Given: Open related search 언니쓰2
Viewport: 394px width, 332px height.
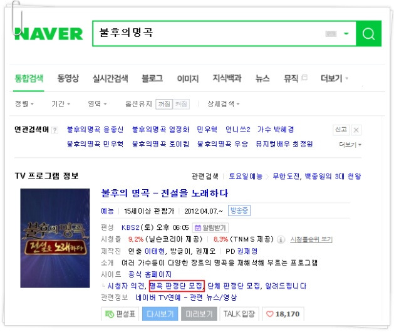Looking at the screenshot, I should coord(237,130).
